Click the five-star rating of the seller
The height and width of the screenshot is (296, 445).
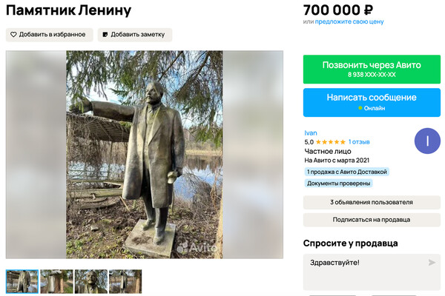[x=331, y=142]
